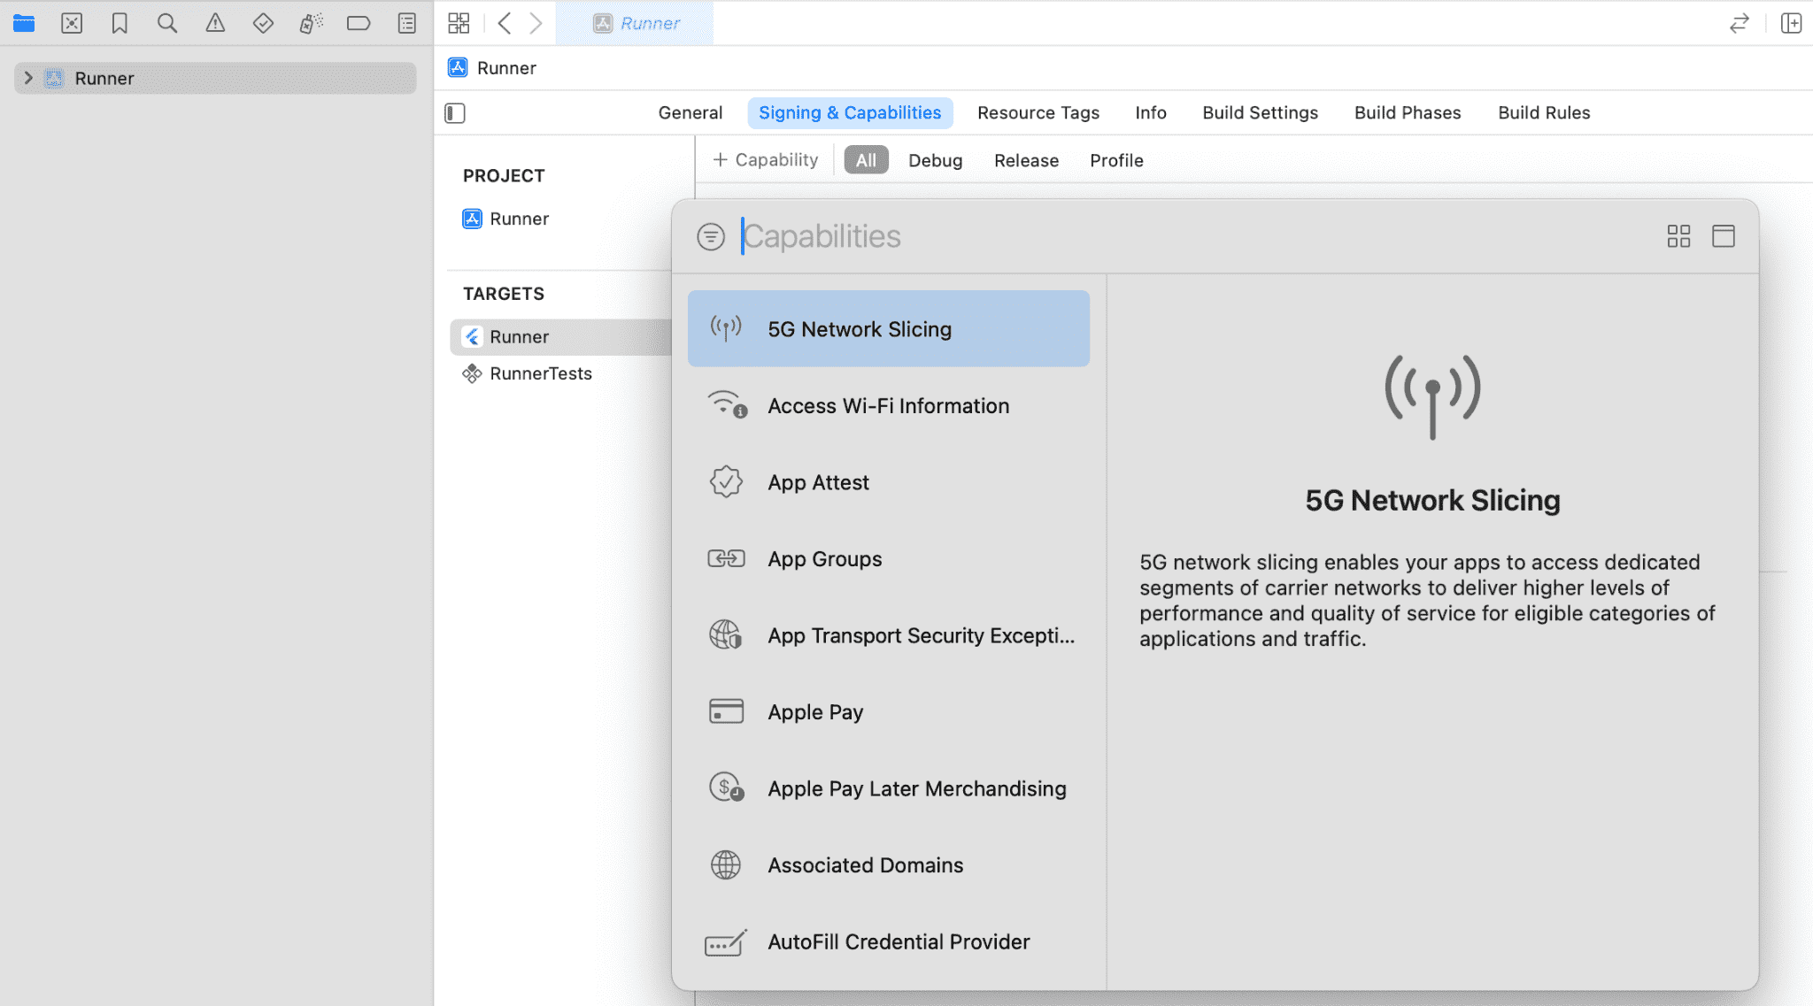Select the Signing & Capabilities tab

(850, 112)
